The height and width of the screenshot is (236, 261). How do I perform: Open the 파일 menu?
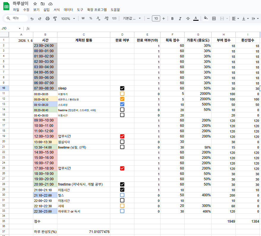tap(16, 10)
